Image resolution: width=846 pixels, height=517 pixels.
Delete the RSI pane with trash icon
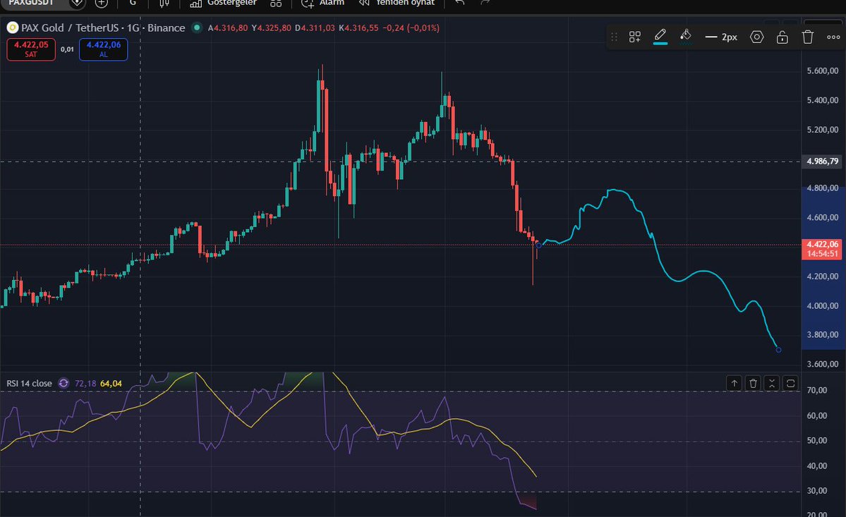753,383
